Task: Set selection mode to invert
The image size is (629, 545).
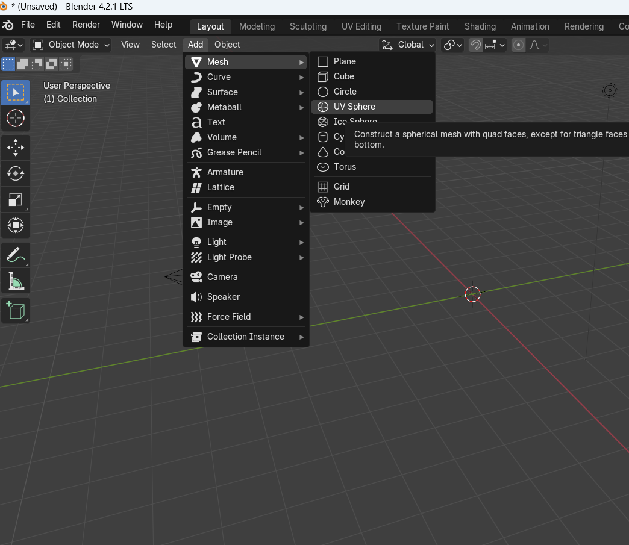Action: tap(51, 64)
